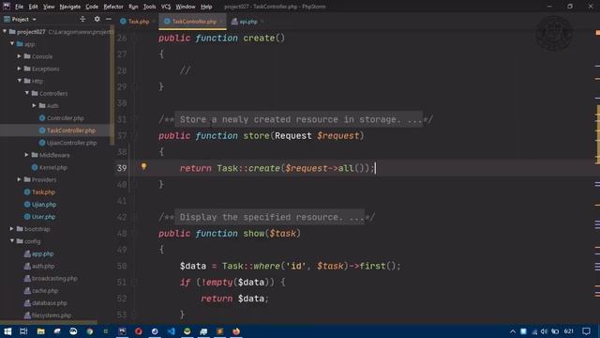Close the TaskController.php tab
The width and height of the screenshot is (600, 338).
click(x=221, y=22)
